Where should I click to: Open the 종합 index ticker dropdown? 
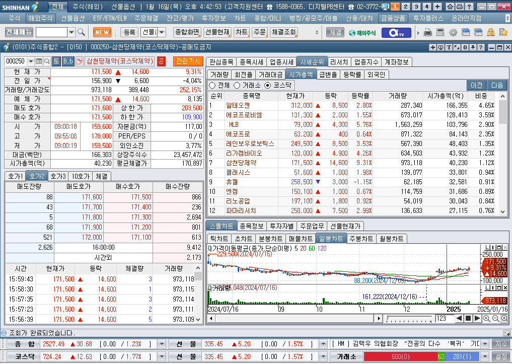point(162,344)
